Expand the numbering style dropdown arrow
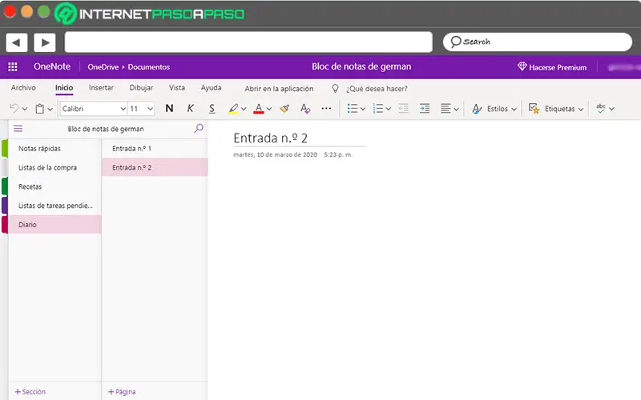The image size is (641, 400). [389, 109]
